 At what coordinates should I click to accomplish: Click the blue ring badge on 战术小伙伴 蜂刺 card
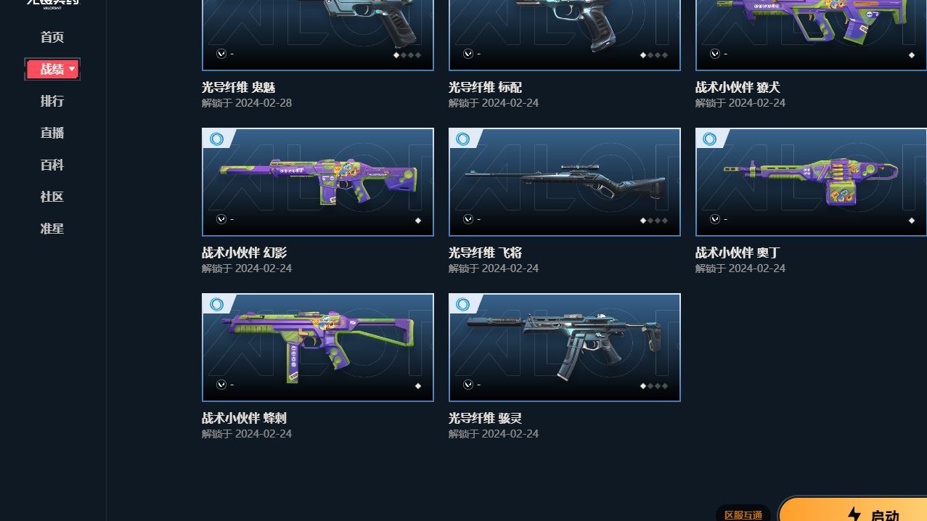[216, 305]
